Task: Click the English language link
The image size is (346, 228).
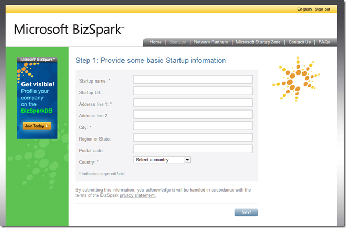Action: pyautogui.click(x=304, y=9)
